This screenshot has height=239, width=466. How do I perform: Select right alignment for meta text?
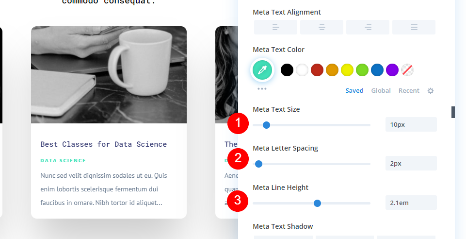click(368, 27)
